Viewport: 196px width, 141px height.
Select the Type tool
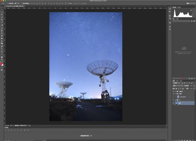pos(2,49)
